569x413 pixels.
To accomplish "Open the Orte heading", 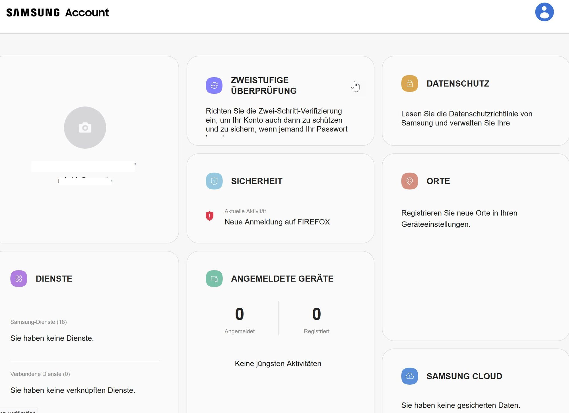I will point(438,181).
